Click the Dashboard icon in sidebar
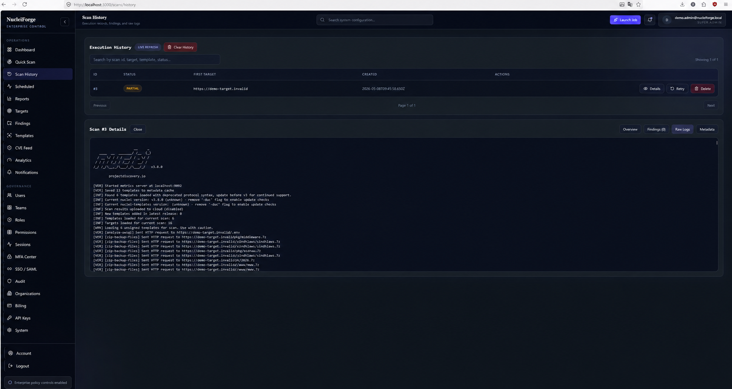Image resolution: width=732 pixels, height=389 pixels. click(9, 50)
